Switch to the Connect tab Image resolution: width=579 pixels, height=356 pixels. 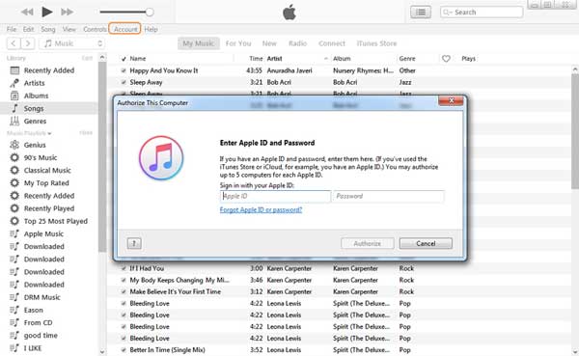332,43
